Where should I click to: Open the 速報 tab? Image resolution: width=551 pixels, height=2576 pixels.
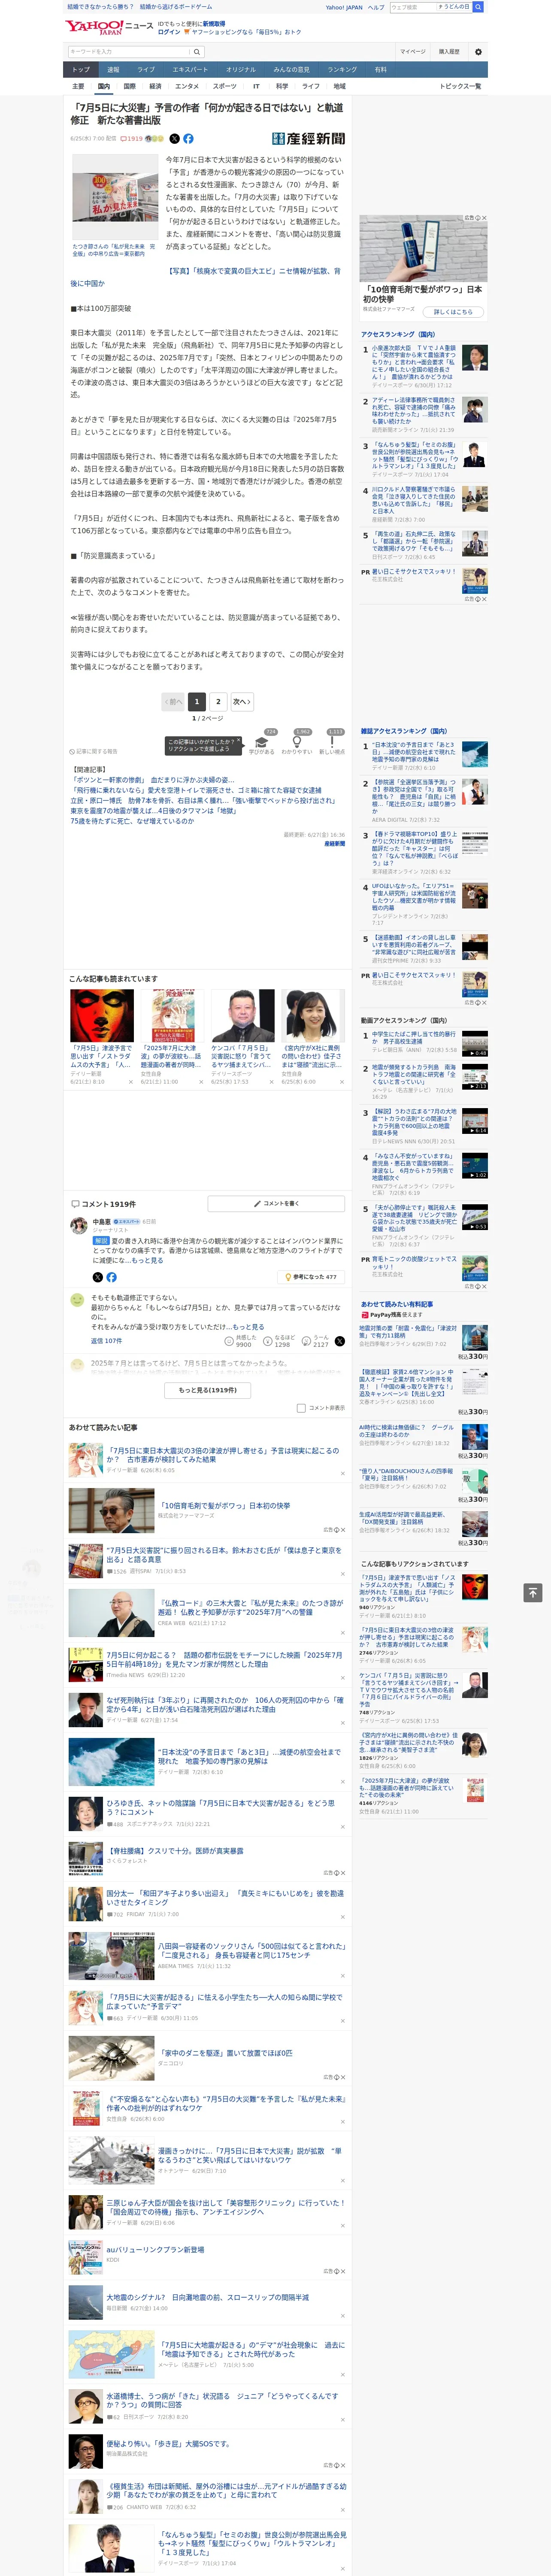(113, 70)
